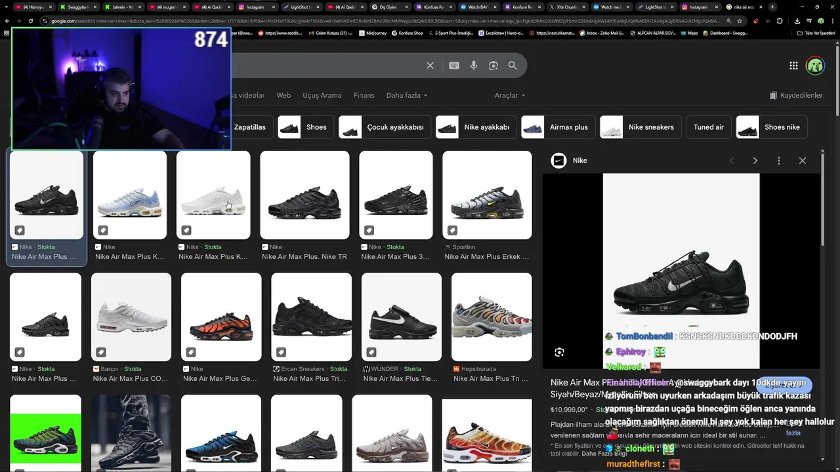Viewport: 840px width, 472px height.
Task: Open the Midjourney bookmark
Action: [x=374, y=33]
